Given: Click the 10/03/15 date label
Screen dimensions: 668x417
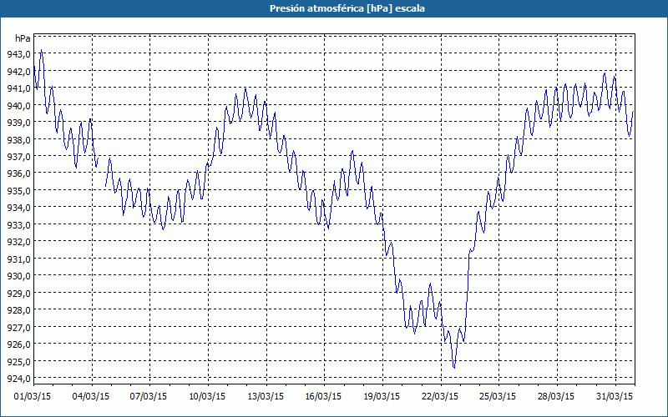Looking at the screenshot, I should [x=207, y=396].
